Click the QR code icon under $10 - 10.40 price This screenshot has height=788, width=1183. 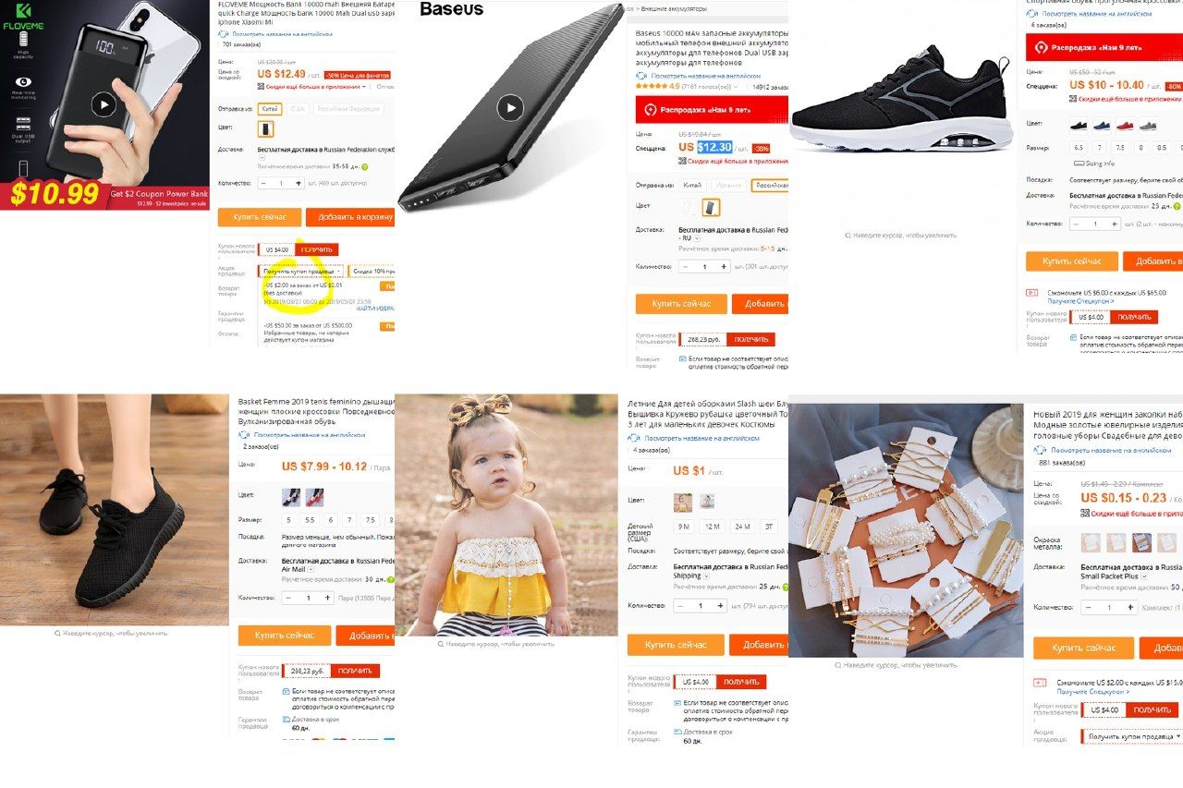coord(1073,98)
